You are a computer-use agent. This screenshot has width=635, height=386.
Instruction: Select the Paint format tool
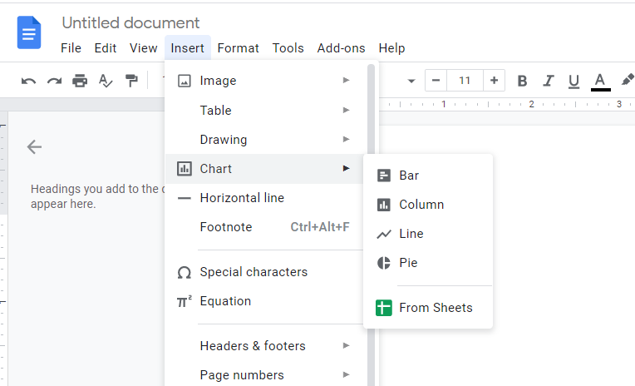(131, 81)
